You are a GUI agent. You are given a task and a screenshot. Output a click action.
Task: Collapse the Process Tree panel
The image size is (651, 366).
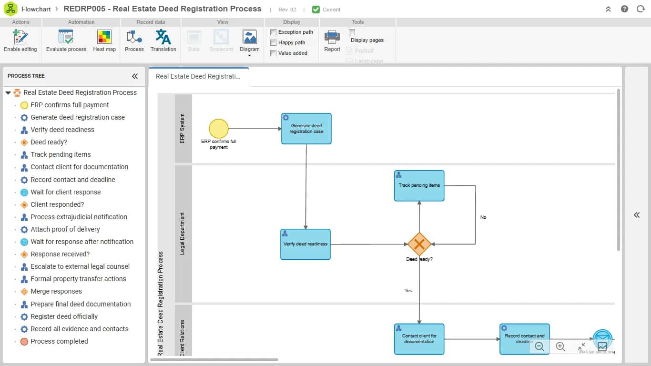(x=135, y=76)
